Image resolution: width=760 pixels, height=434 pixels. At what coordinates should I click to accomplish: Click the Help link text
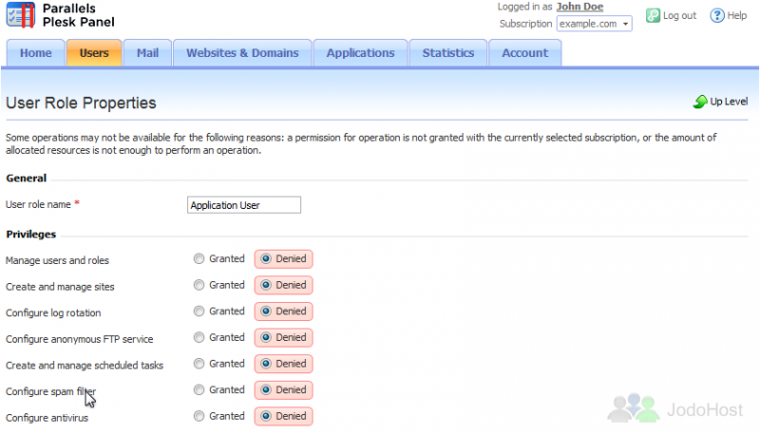point(737,15)
